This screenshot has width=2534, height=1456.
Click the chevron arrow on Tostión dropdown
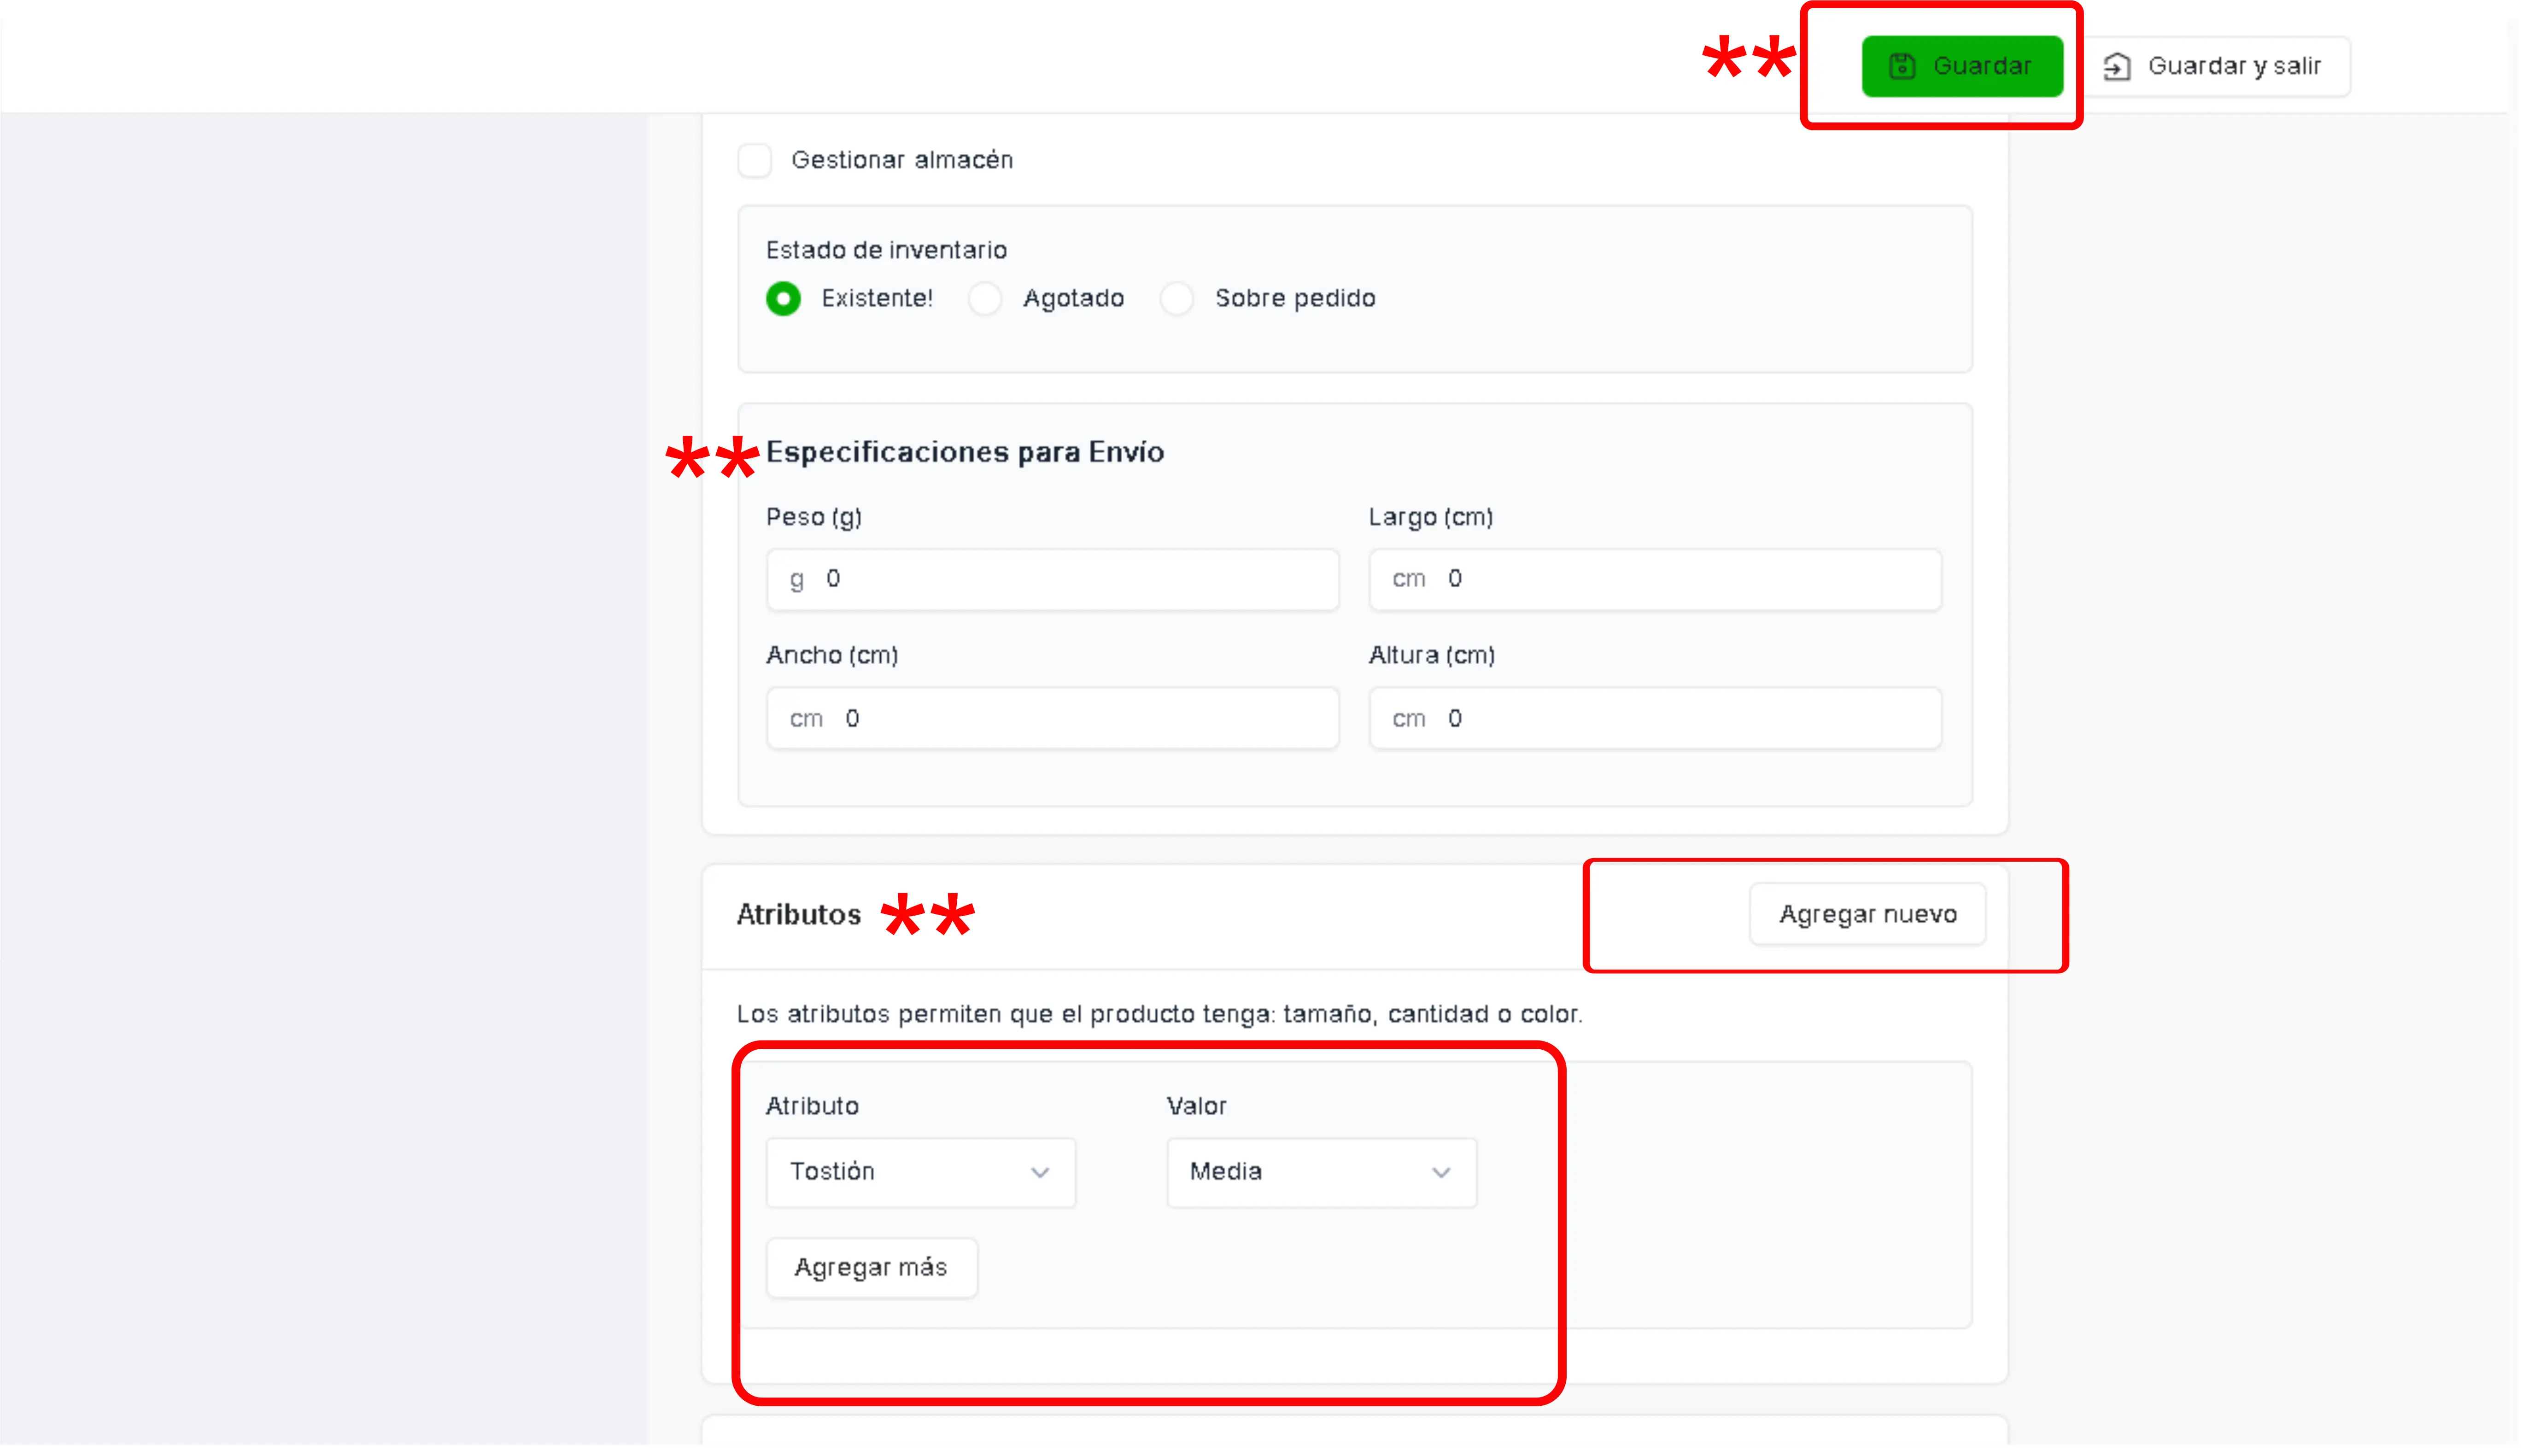(x=1040, y=1173)
